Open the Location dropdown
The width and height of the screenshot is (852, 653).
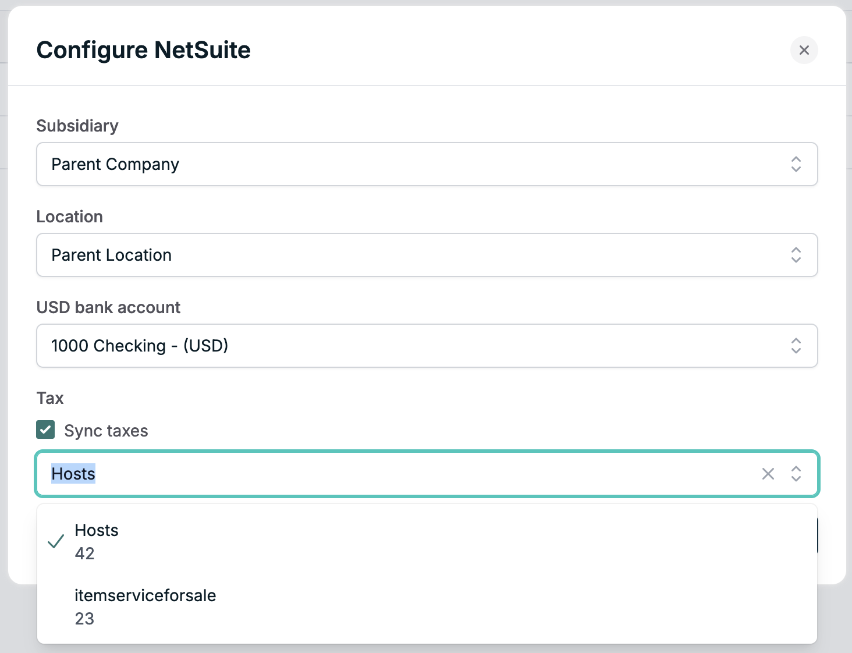[427, 255]
